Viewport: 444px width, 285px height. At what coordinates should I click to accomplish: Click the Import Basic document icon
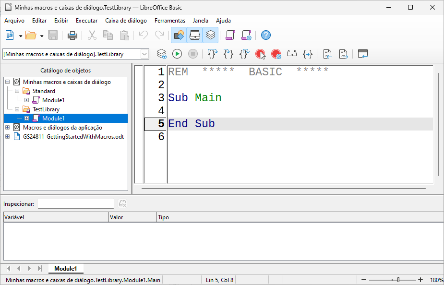[x=327, y=54]
